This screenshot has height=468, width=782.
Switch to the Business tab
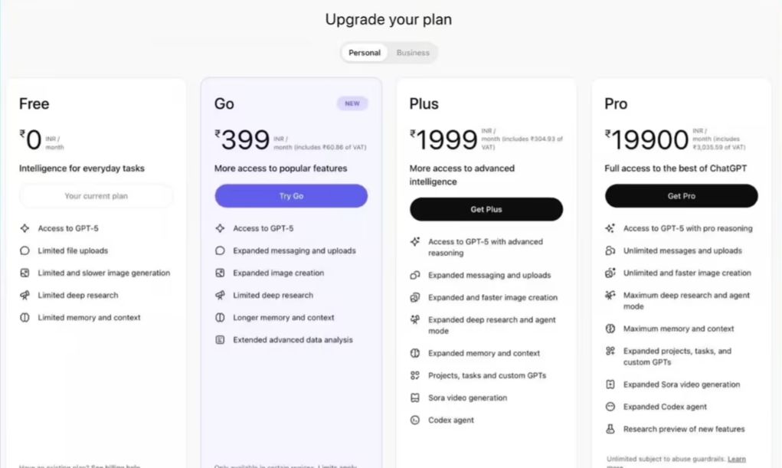click(413, 53)
